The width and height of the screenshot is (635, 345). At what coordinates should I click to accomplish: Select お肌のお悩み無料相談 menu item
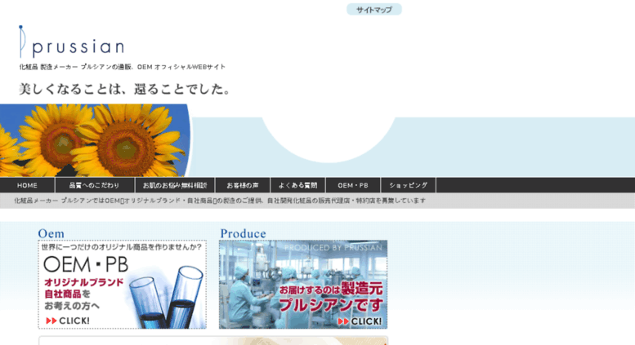point(175,185)
